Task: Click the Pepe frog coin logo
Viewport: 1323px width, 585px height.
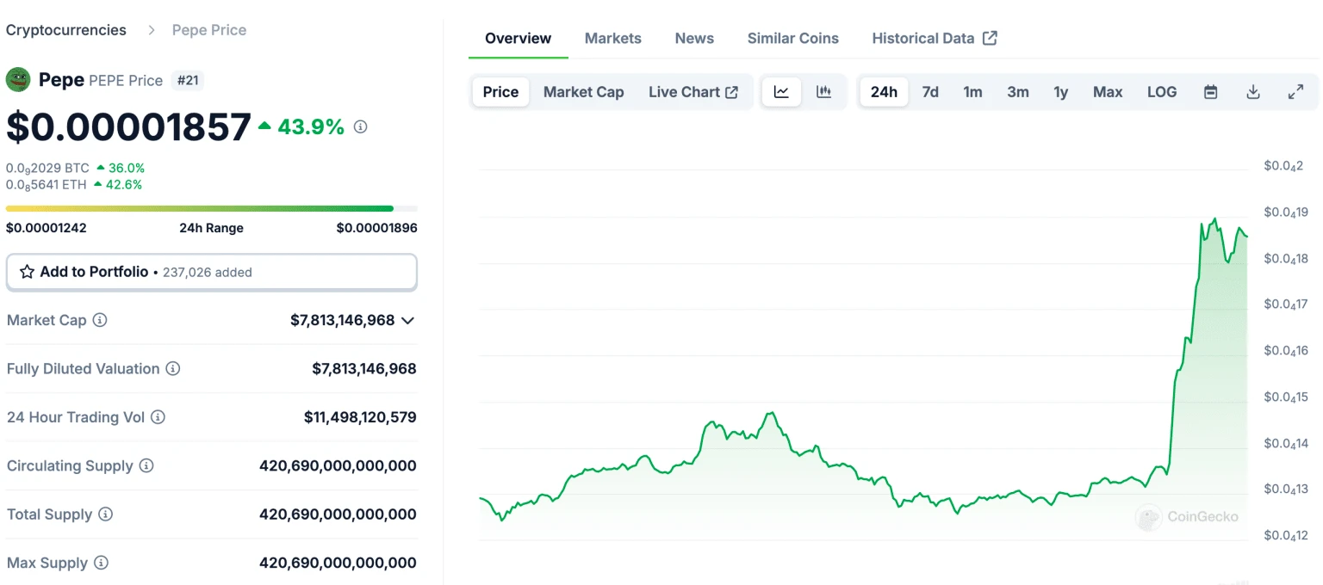Action: coord(18,80)
